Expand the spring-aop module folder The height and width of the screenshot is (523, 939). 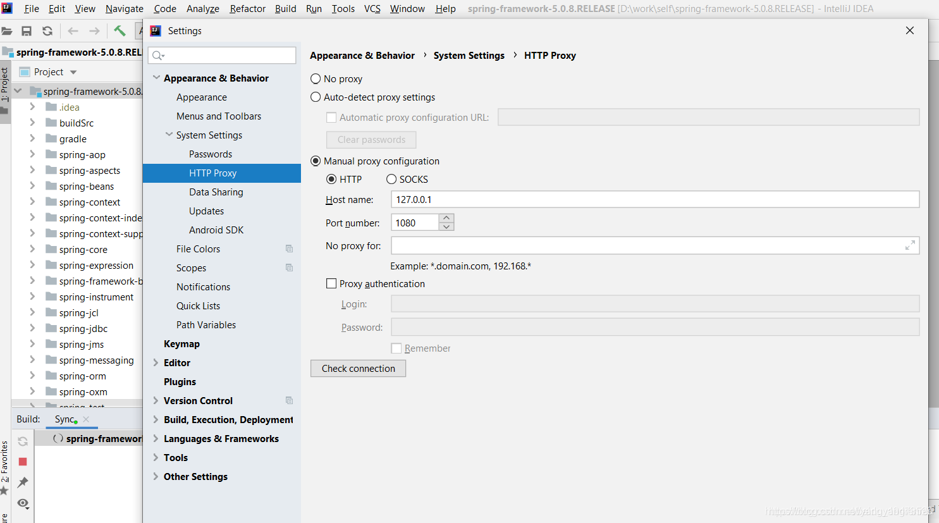click(x=32, y=154)
